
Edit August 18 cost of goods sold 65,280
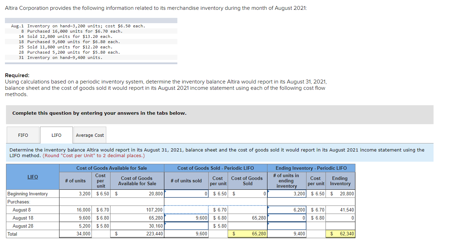coord(247,218)
